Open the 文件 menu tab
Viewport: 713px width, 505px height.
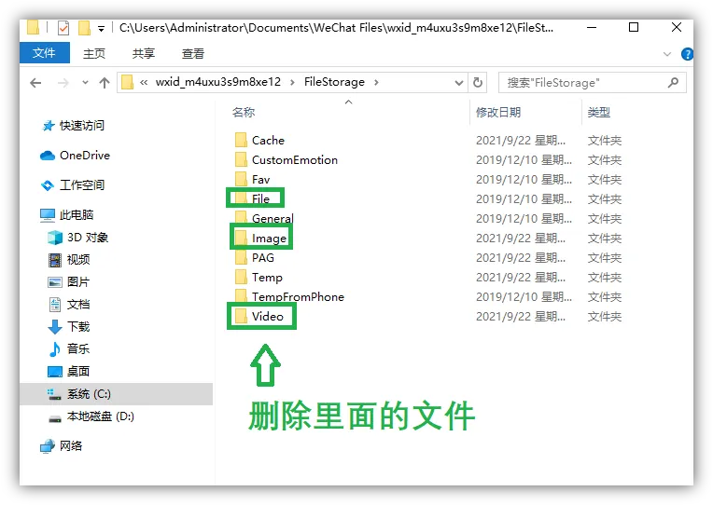[x=44, y=53]
